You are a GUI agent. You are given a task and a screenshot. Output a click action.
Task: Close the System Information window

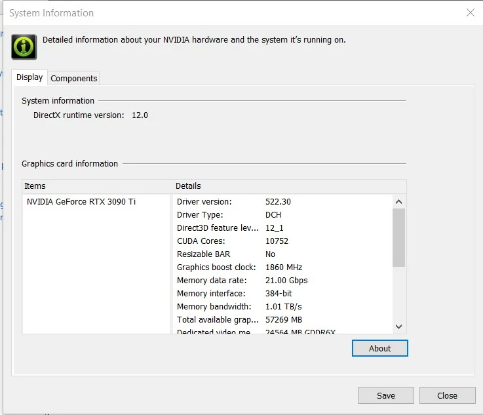click(x=471, y=12)
